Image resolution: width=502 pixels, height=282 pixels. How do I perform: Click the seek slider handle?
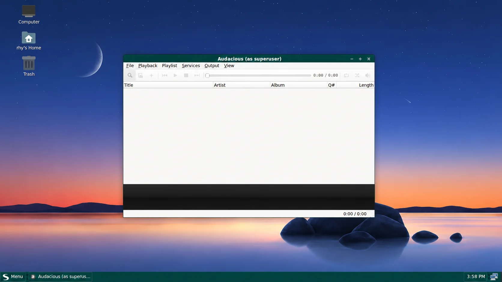pyautogui.click(x=207, y=76)
